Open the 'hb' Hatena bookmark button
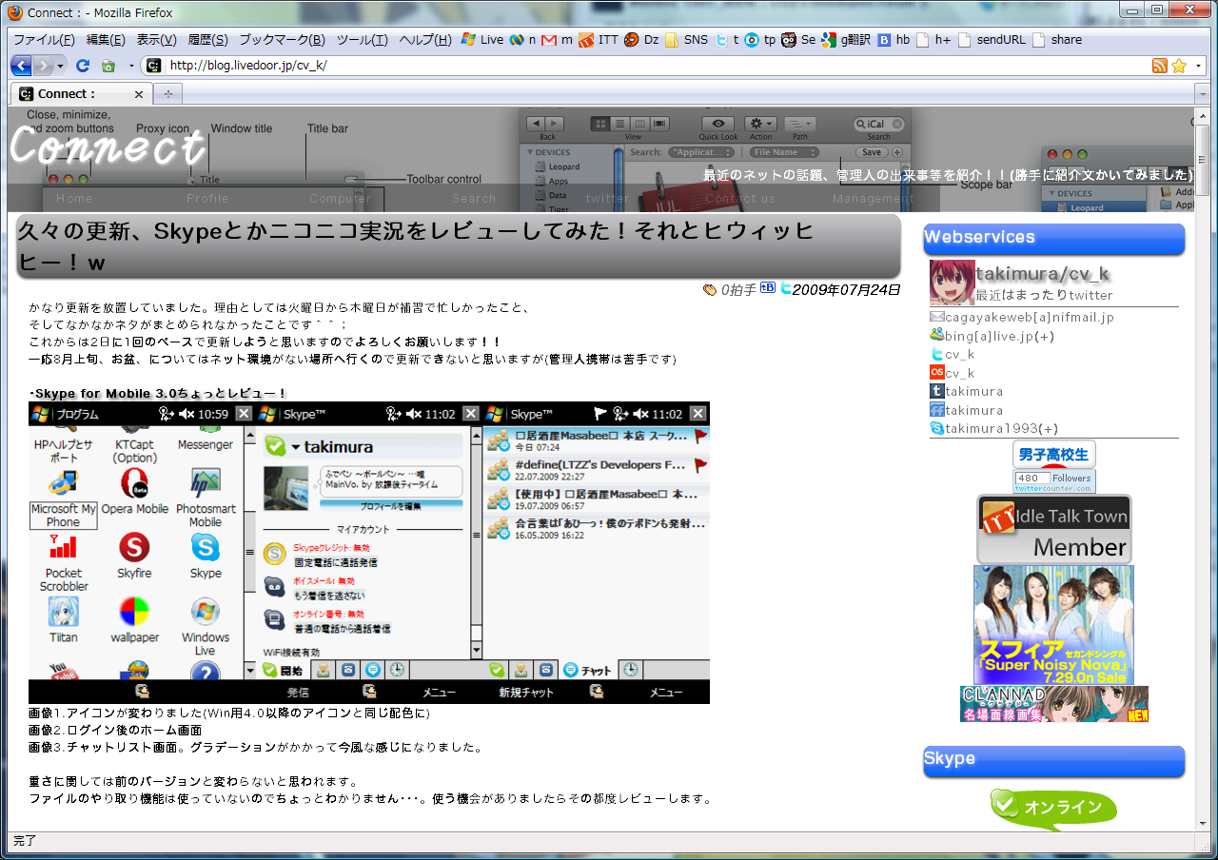 (894, 40)
